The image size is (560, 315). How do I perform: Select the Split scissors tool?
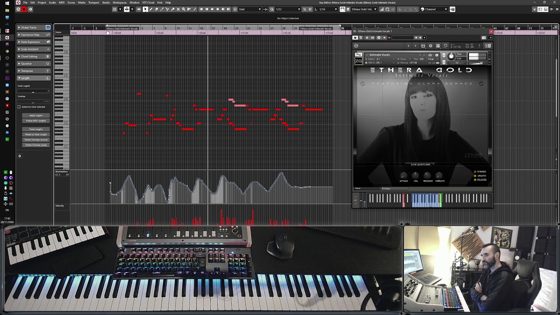[167, 9]
